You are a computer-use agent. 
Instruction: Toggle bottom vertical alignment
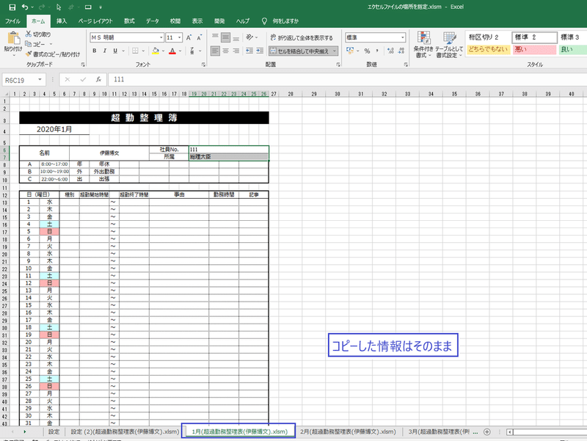(x=236, y=37)
